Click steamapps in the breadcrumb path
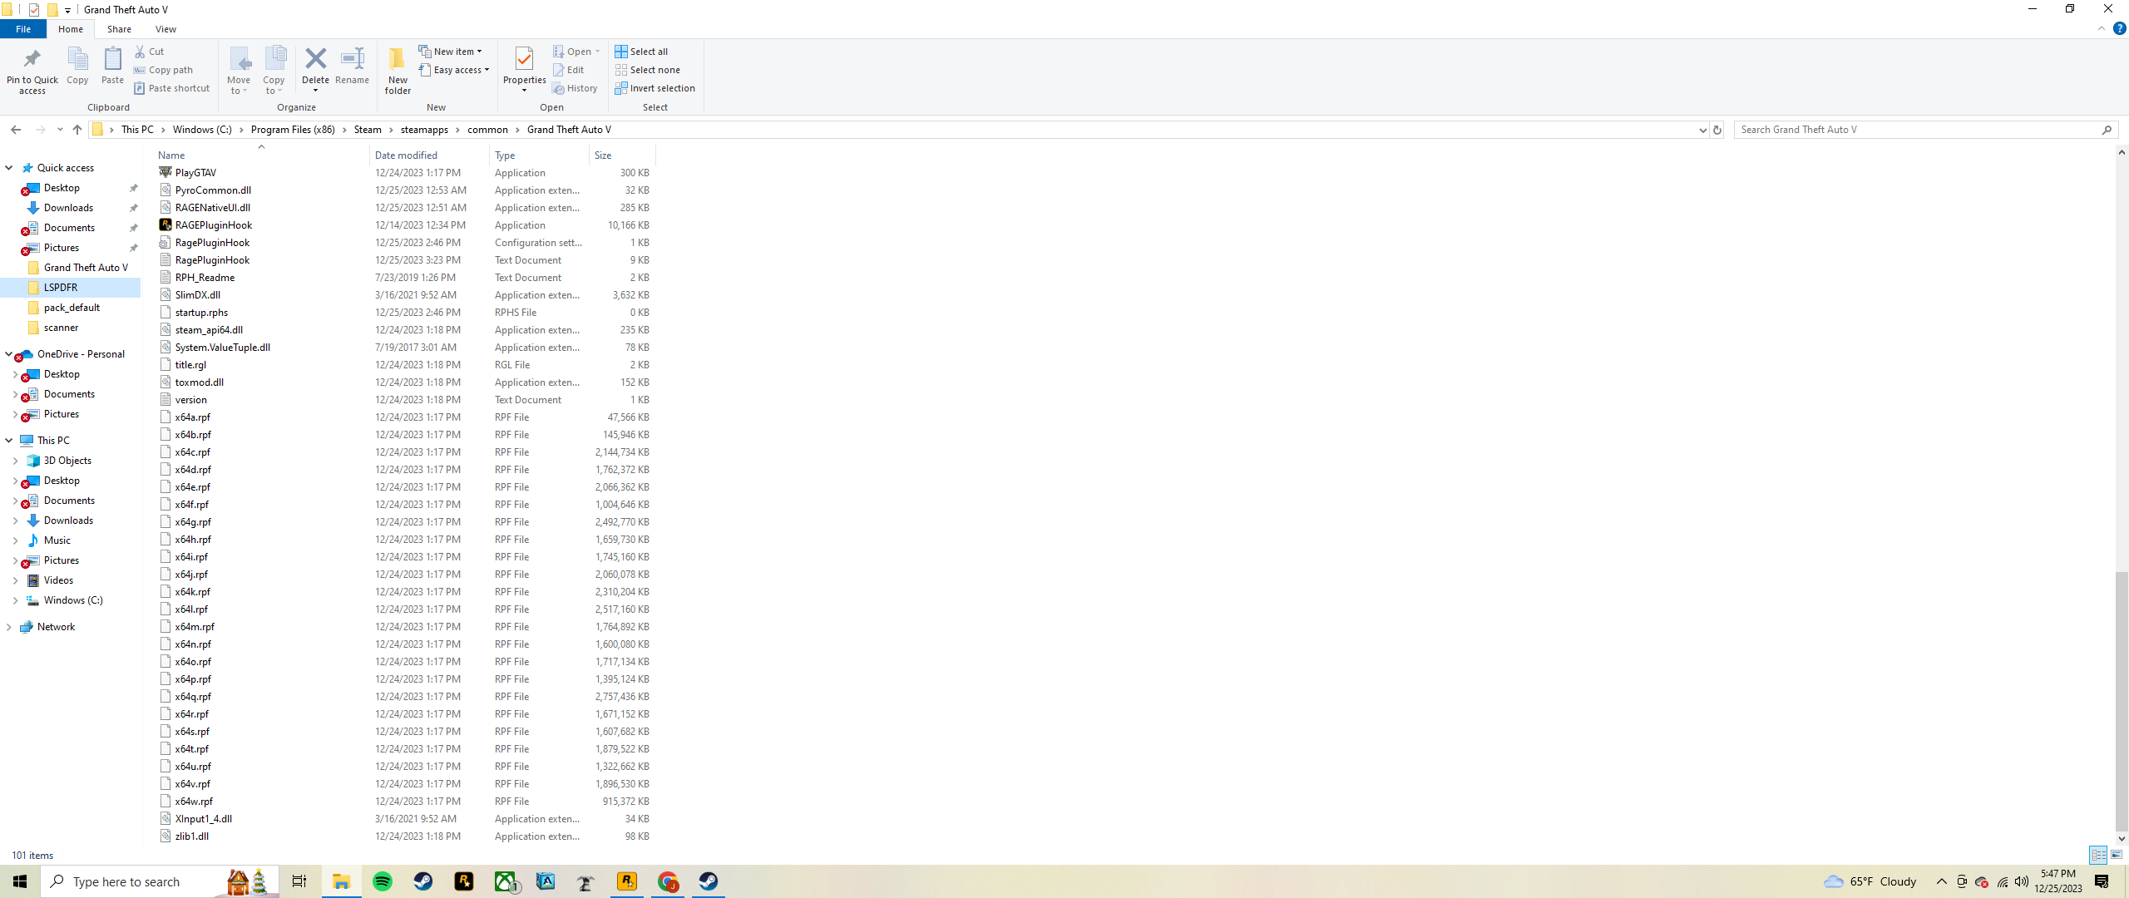This screenshot has height=898, width=2129. click(424, 130)
